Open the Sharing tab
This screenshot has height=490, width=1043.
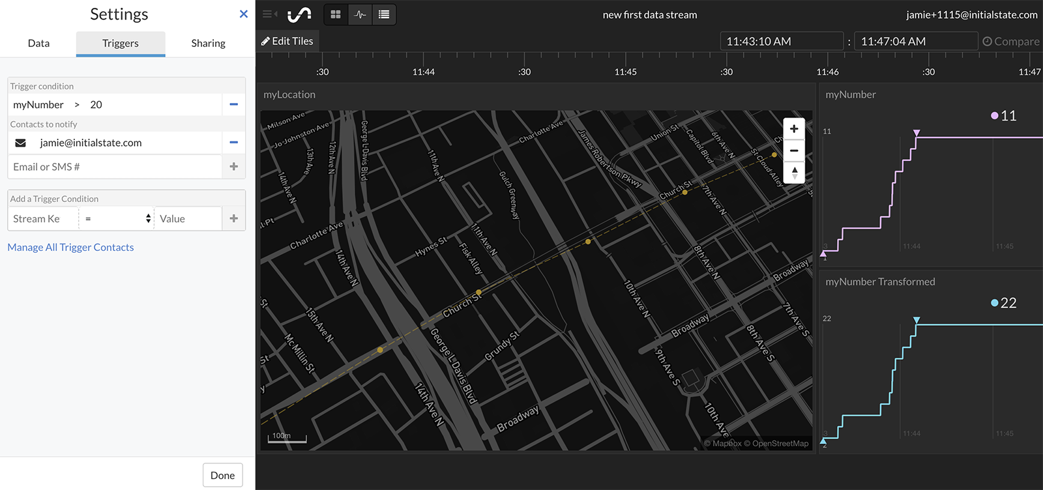click(208, 44)
